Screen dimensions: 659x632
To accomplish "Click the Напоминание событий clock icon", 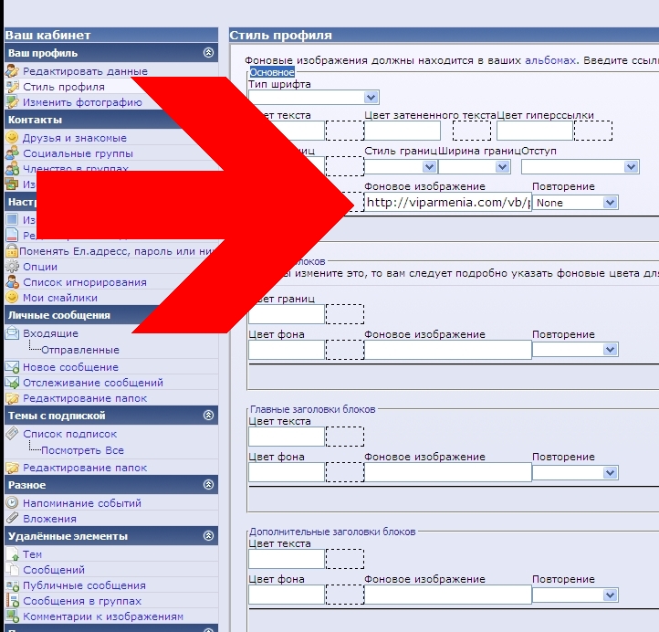I will [12, 503].
